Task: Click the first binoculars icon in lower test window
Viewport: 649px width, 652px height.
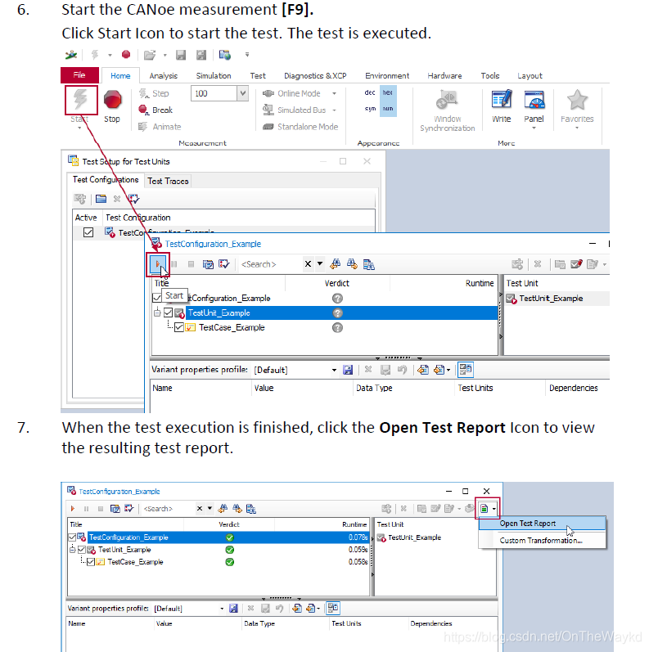Action: [223, 509]
